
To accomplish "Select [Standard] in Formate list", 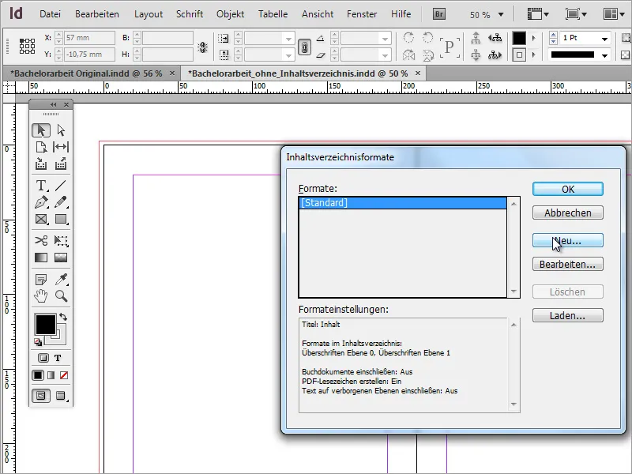I will coord(403,203).
